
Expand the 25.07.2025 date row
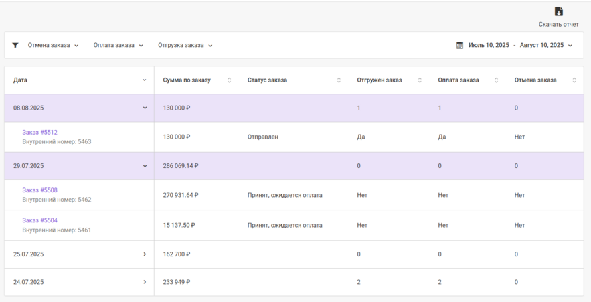click(145, 254)
